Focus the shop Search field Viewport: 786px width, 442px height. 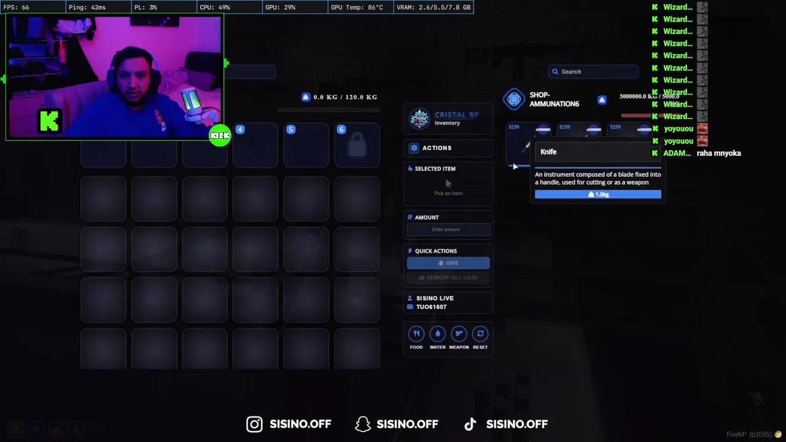click(x=593, y=72)
